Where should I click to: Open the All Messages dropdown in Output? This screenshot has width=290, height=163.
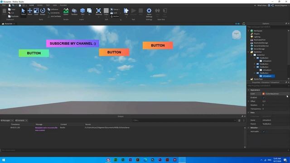click(x=7, y=120)
